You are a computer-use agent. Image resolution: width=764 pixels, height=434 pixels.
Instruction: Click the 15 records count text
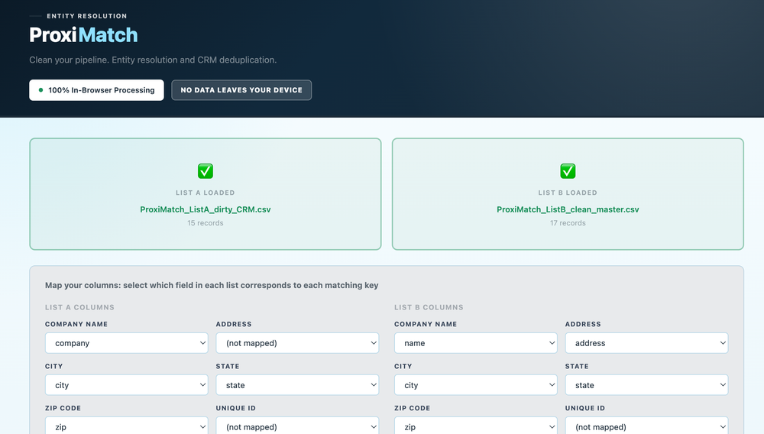pos(205,223)
